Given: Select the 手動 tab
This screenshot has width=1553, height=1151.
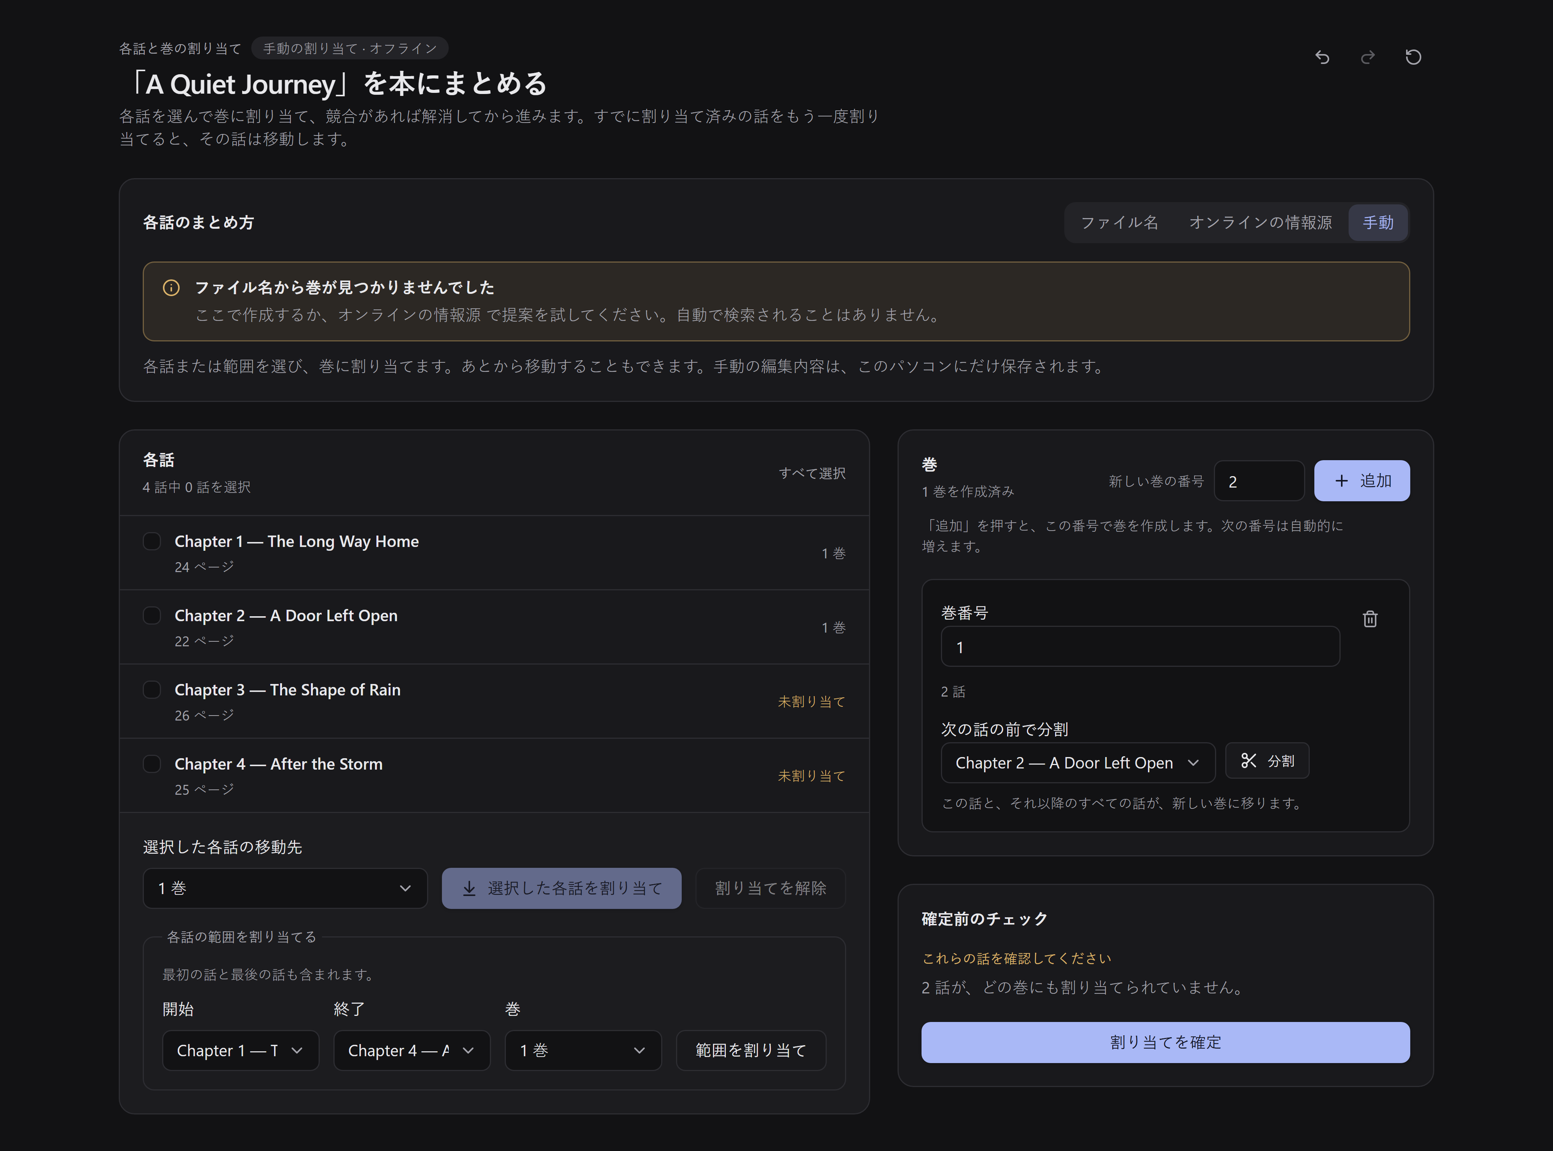Looking at the screenshot, I should click(1378, 222).
